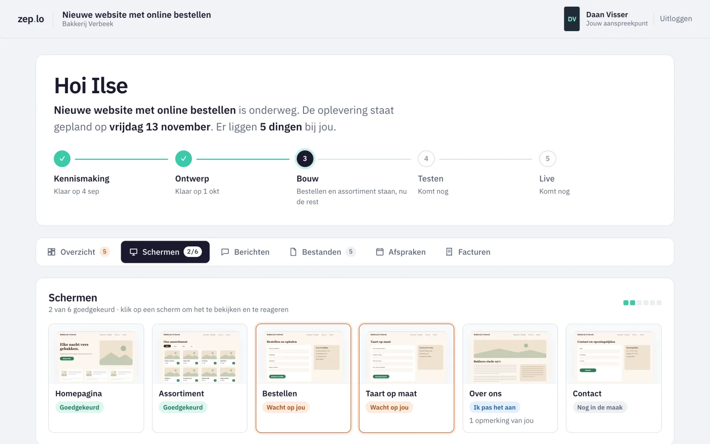Select the Live step number 5 circle
Viewport: 710px width, 444px height.
click(x=548, y=159)
